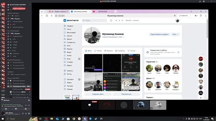Open Файлы in the VK sidebar
This screenshot has height=121, width=216.
coord(68,83)
